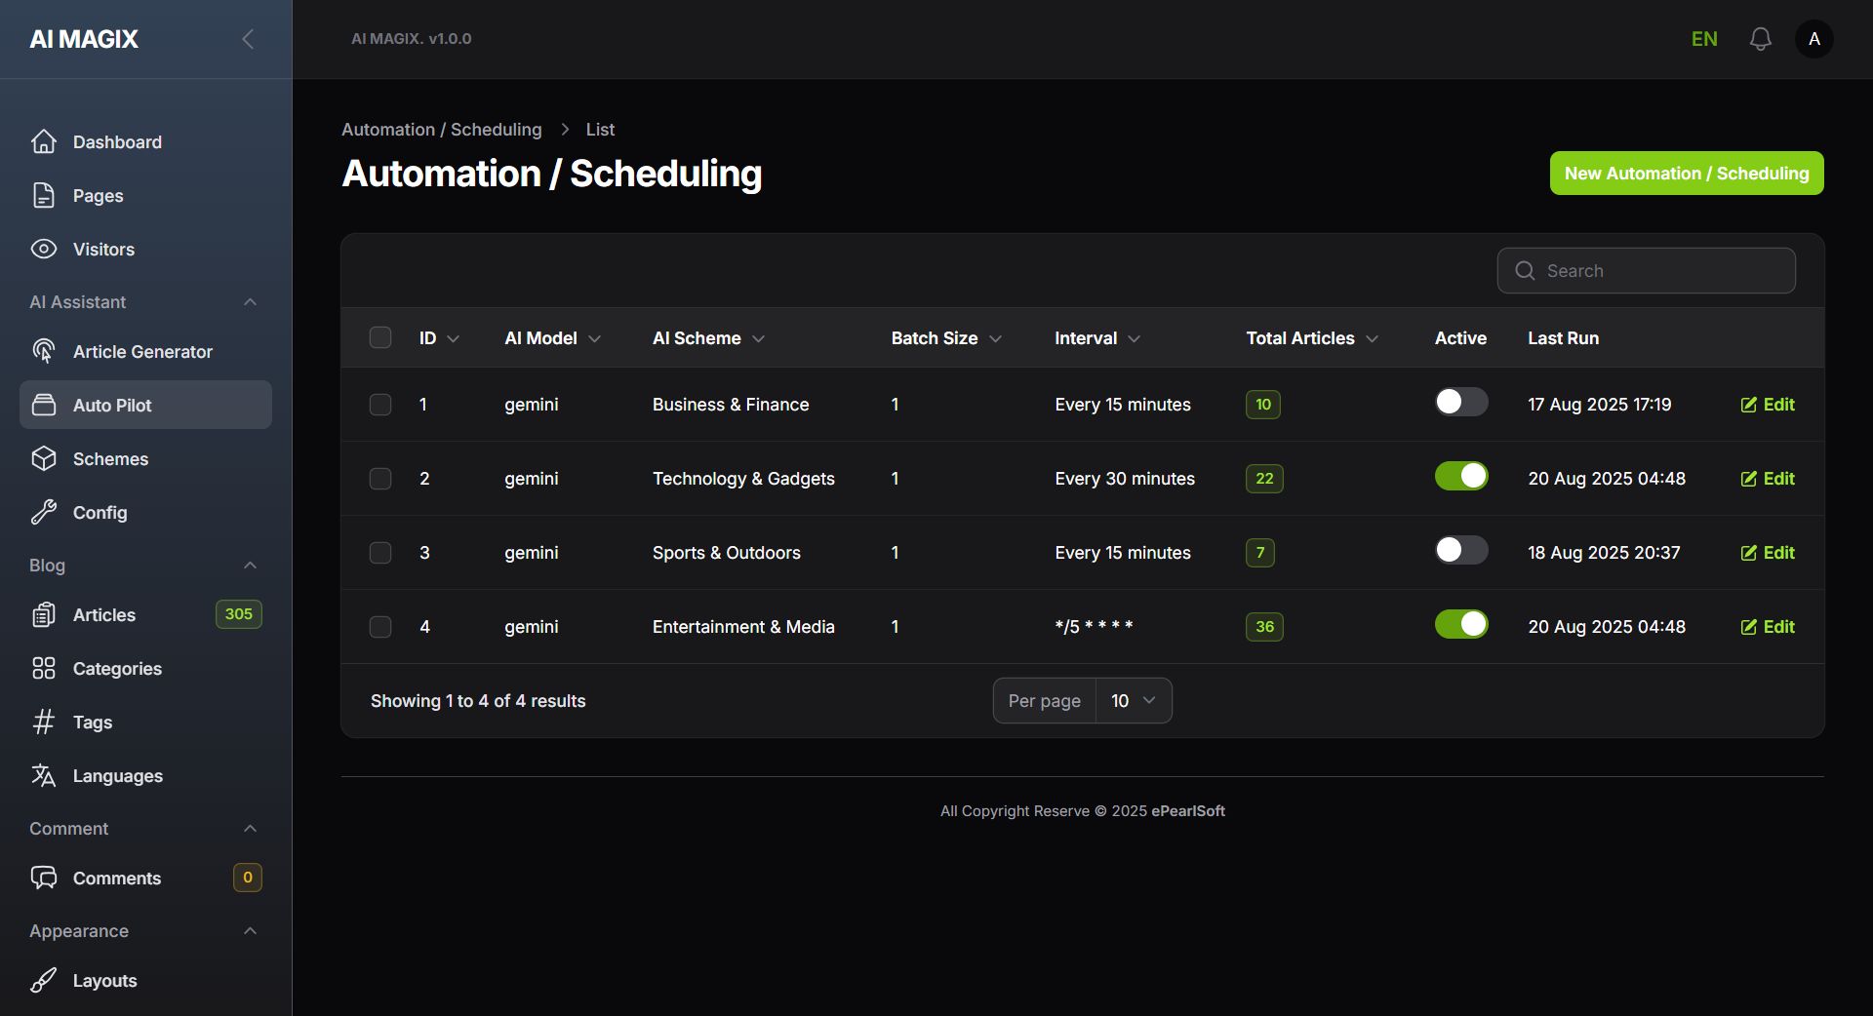Select all rows with header checkbox
1873x1016 pixels.
(380, 338)
